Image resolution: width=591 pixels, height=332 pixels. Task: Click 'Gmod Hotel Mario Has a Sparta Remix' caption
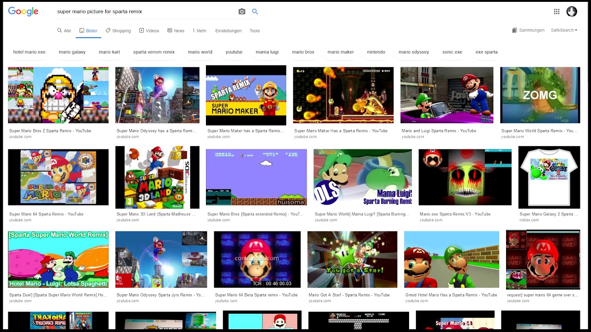coord(451,295)
